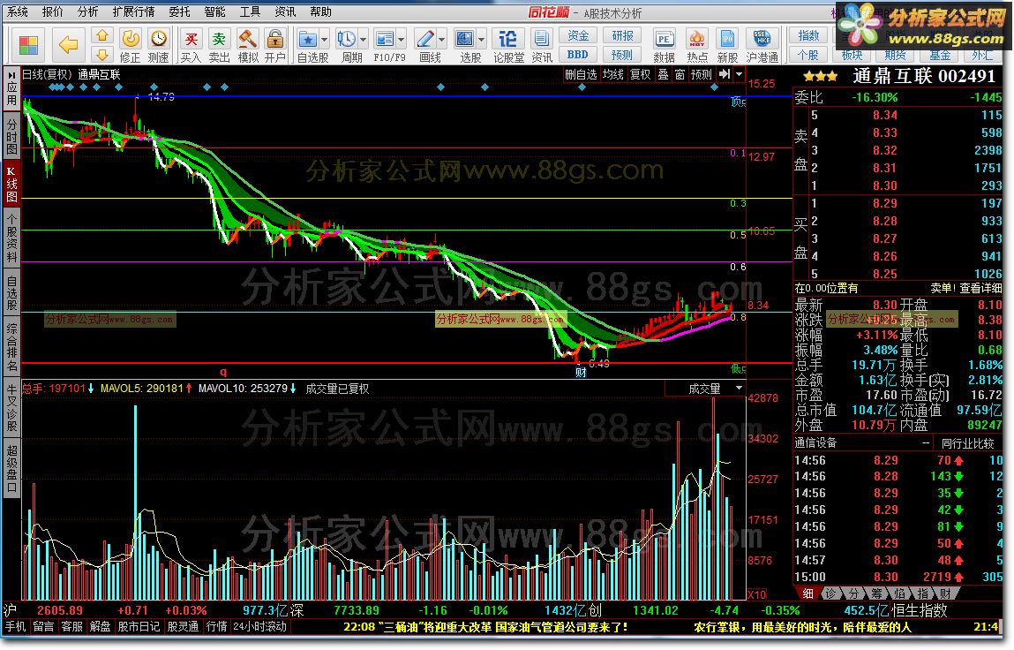The height and width of the screenshot is (650, 1014).
Task: Click the 热点 hot topics flame icon
Action: pyautogui.click(x=697, y=40)
